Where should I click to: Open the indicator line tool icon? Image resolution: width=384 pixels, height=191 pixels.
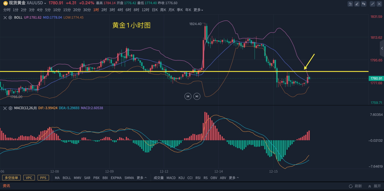(x=350, y=4)
